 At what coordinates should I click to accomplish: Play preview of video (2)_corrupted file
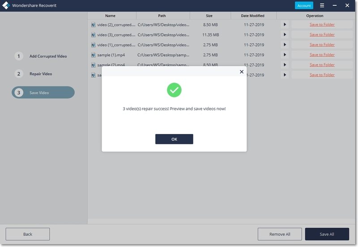pos(285,25)
